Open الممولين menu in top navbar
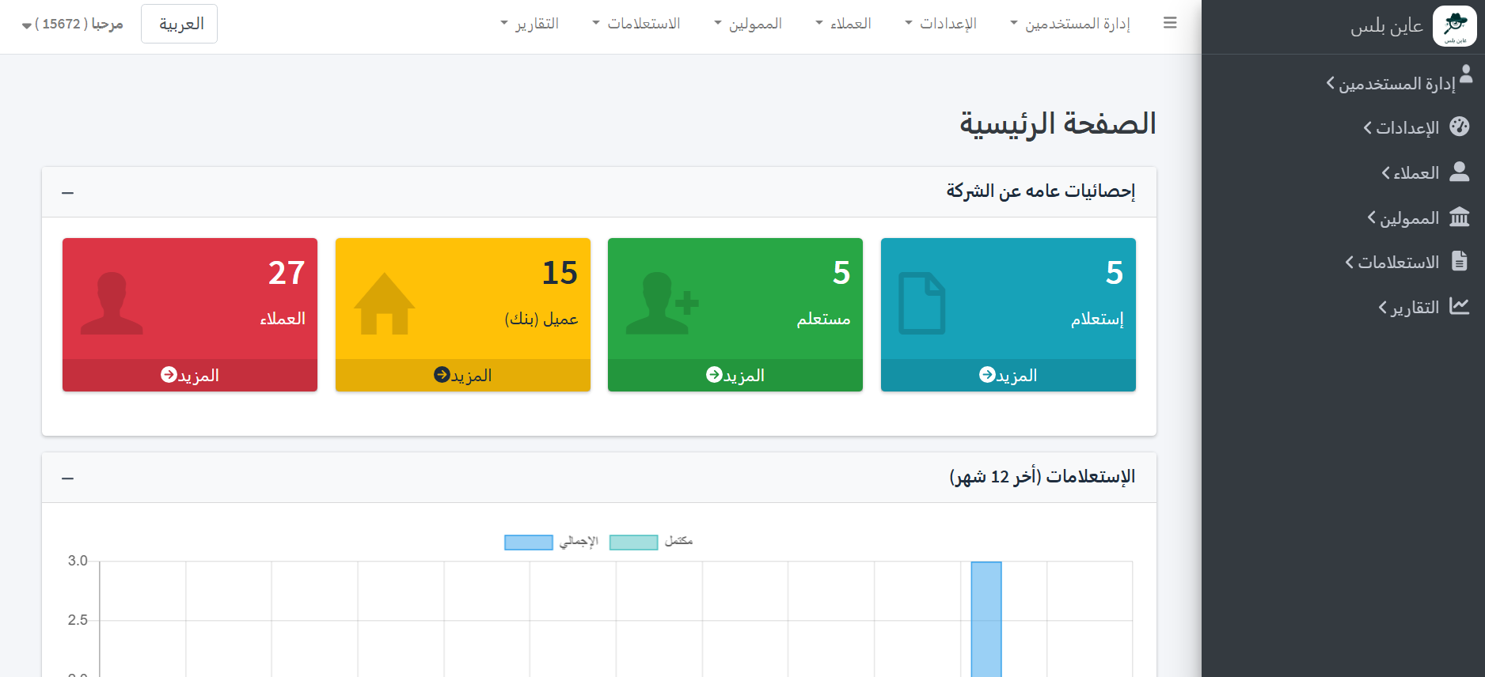 748,24
